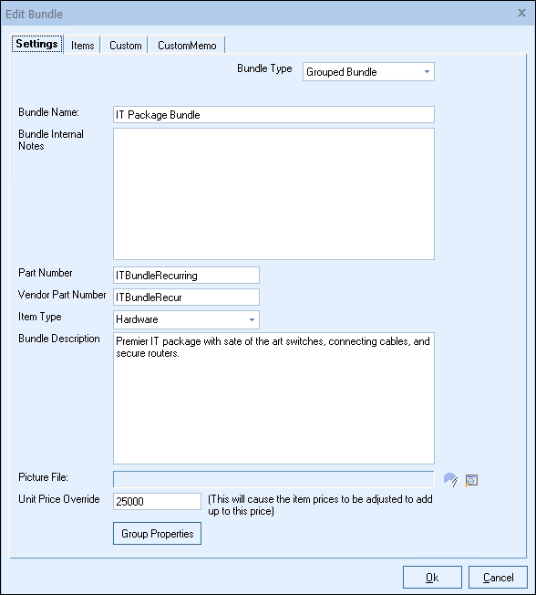The width and height of the screenshot is (536, 595).
Task: Go to the Settings tab
Action: click(36, 44)
